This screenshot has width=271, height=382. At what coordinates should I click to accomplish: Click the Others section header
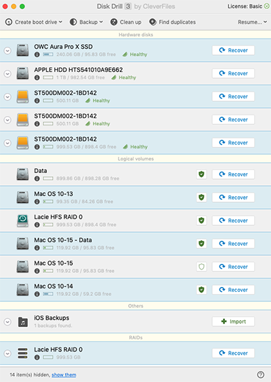tap(135, 306)
